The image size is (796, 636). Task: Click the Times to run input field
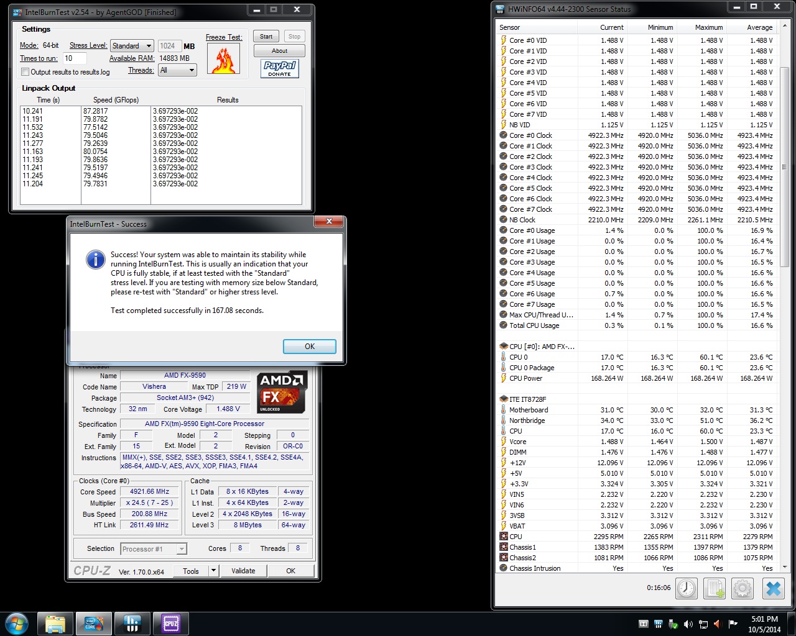[x=75, y=58]
